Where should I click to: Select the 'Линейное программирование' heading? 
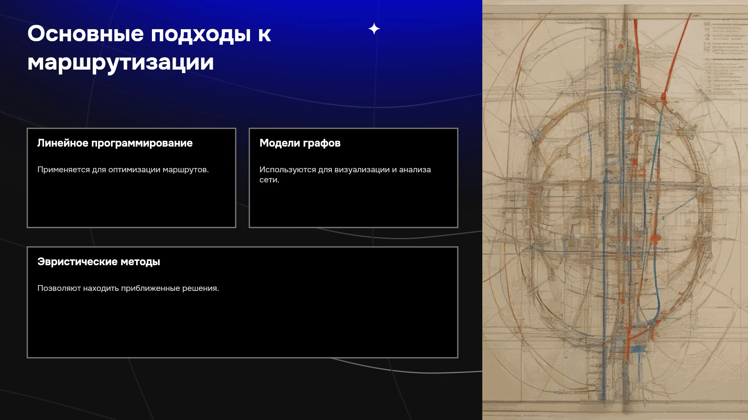coord(115,143)
